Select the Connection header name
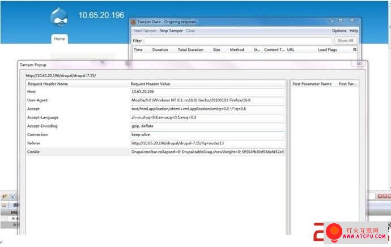This screenshot has width=391, height=247. coord(37,135)
